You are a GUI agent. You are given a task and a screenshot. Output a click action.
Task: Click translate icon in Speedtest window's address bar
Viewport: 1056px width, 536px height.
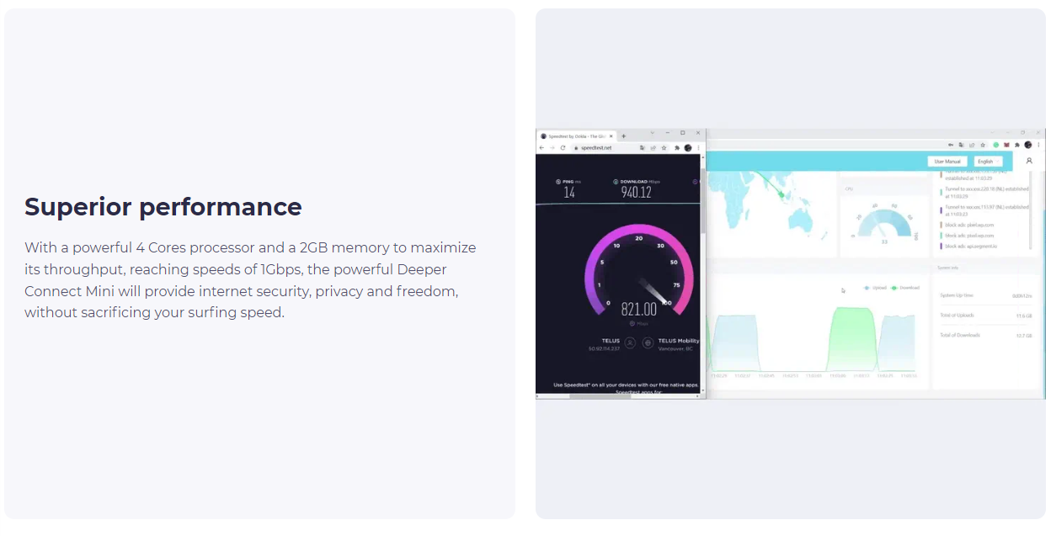643,147
